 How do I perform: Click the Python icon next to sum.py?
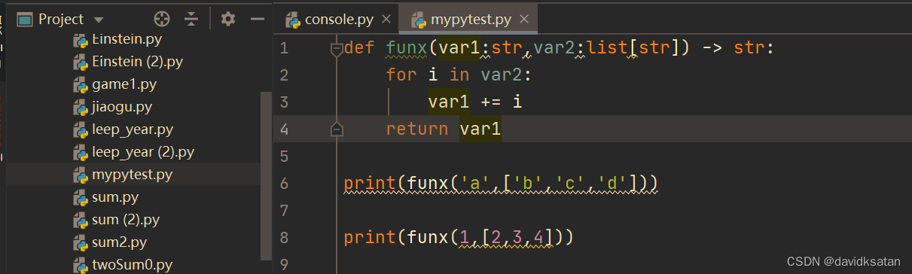point(81,197)
